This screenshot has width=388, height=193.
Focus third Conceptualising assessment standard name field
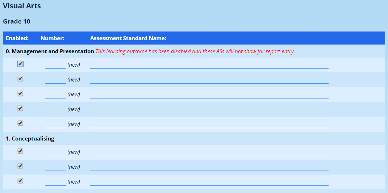click(x=209, y=182)
